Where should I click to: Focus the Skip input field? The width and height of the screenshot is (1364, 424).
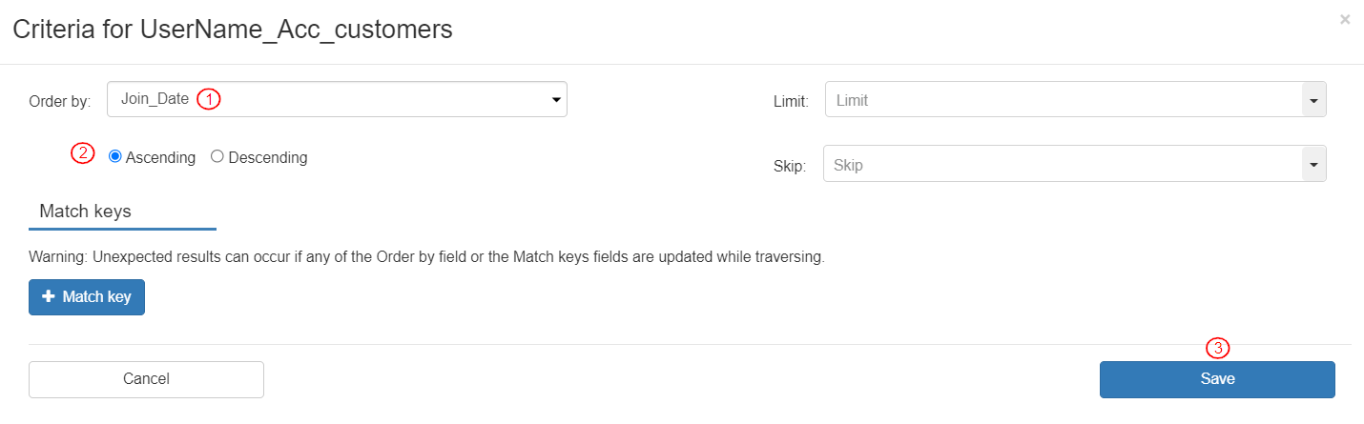pos(1063,165)
